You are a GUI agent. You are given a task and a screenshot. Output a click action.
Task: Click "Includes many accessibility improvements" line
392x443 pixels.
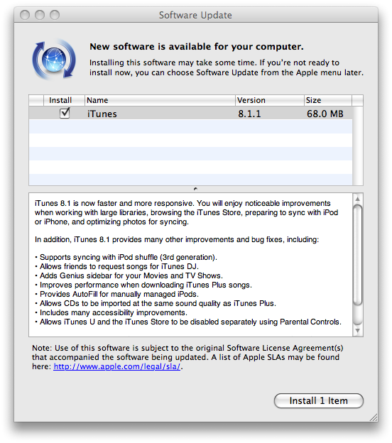pos(111,312)
